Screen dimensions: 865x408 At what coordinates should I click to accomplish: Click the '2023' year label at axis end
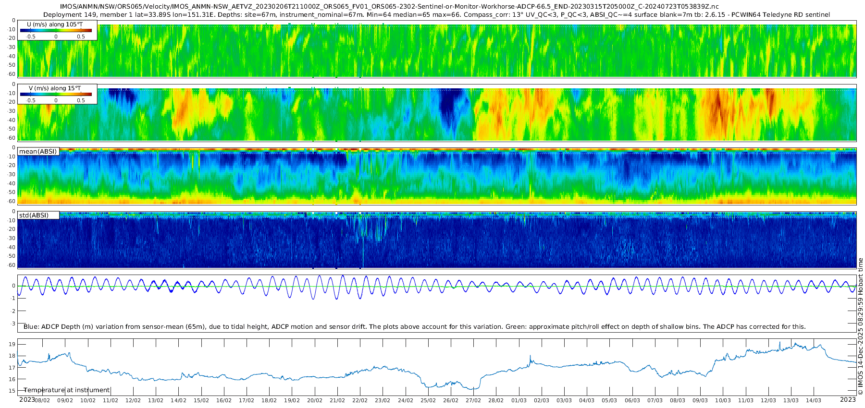click(848, 400)
